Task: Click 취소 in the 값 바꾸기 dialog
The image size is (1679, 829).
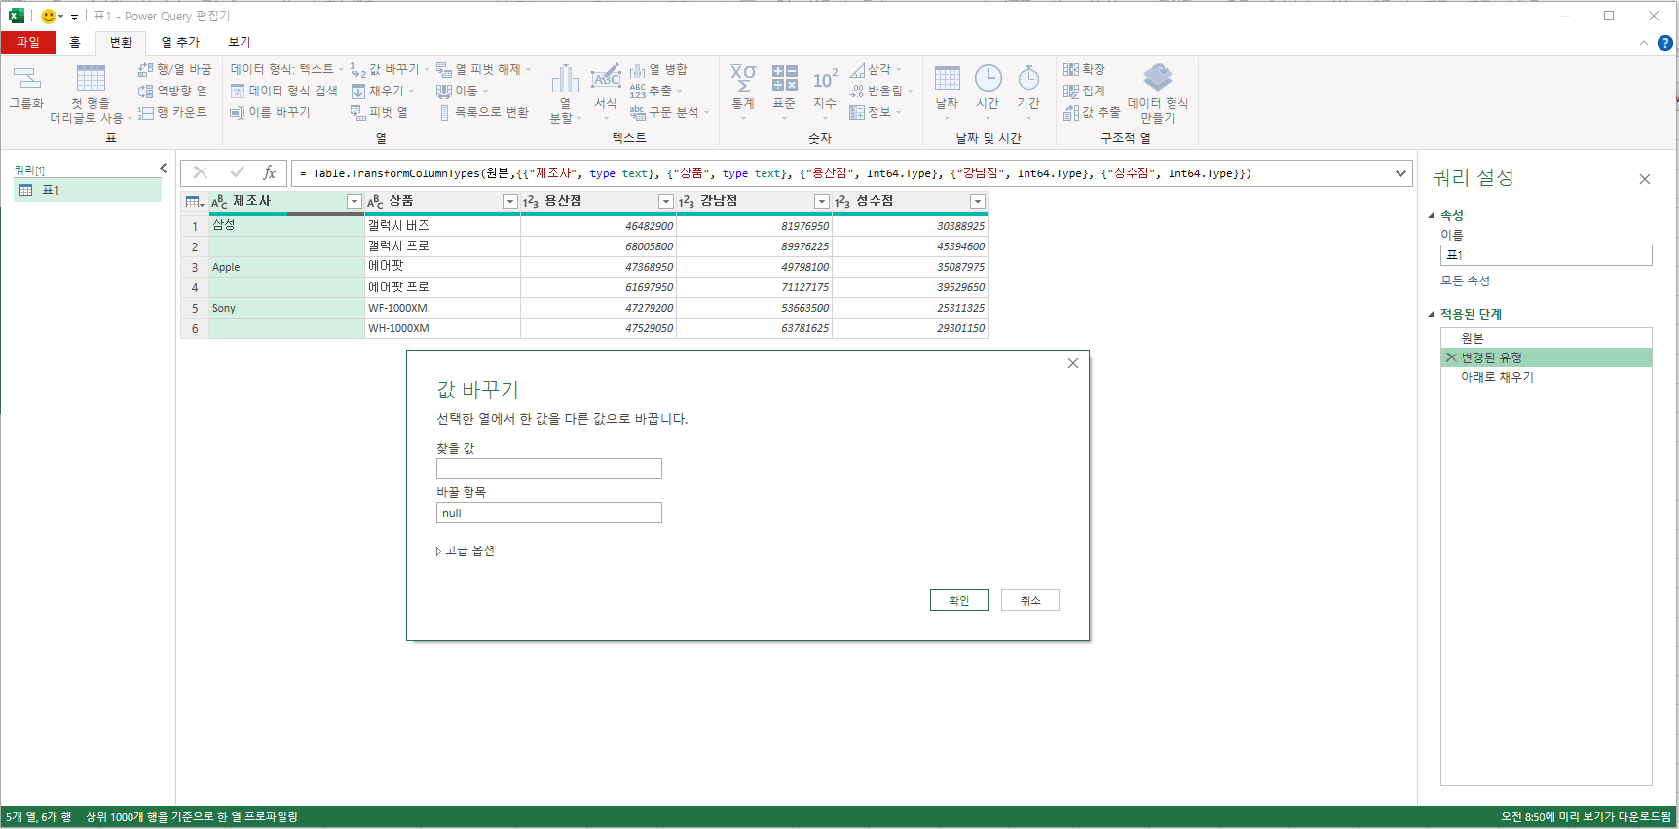Action: (1030, 600)
